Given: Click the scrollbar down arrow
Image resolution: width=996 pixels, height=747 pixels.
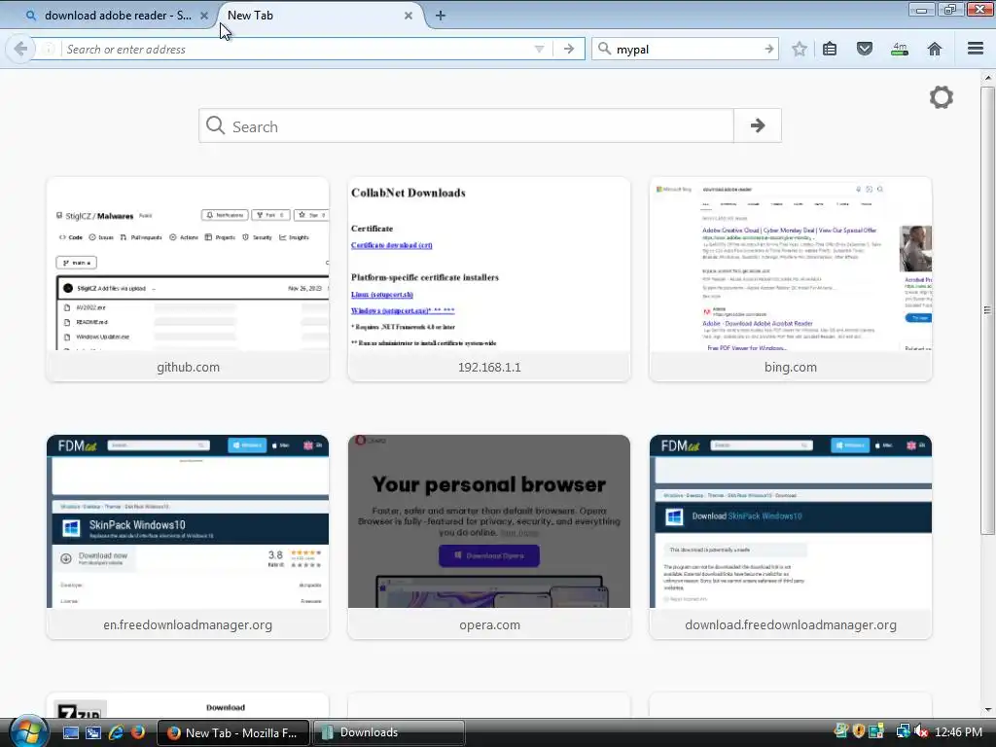Looking at the screenshot, I should [x=987, y=709].
